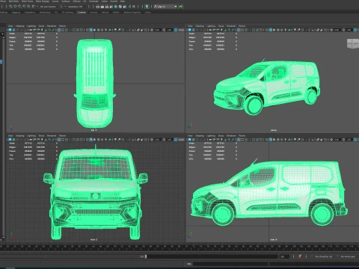Screen dimensions: 359x269
Task: Click Select Camera in the top view panel
Action: coord(10,30)
